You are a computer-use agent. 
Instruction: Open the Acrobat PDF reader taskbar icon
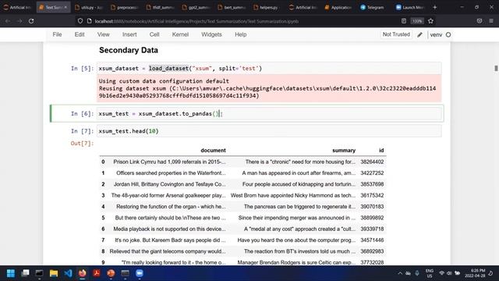97,273
